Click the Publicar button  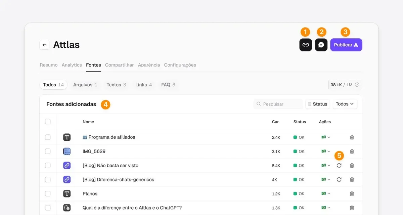point(346,44)
